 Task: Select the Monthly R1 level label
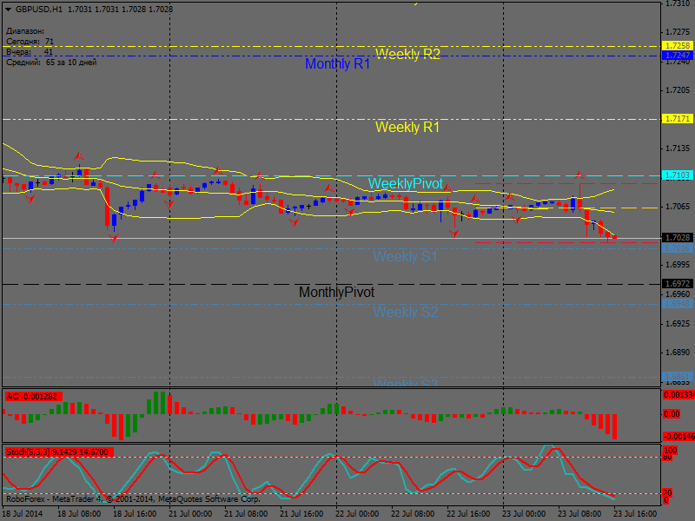pyautogui.click(x=337, y=64)
